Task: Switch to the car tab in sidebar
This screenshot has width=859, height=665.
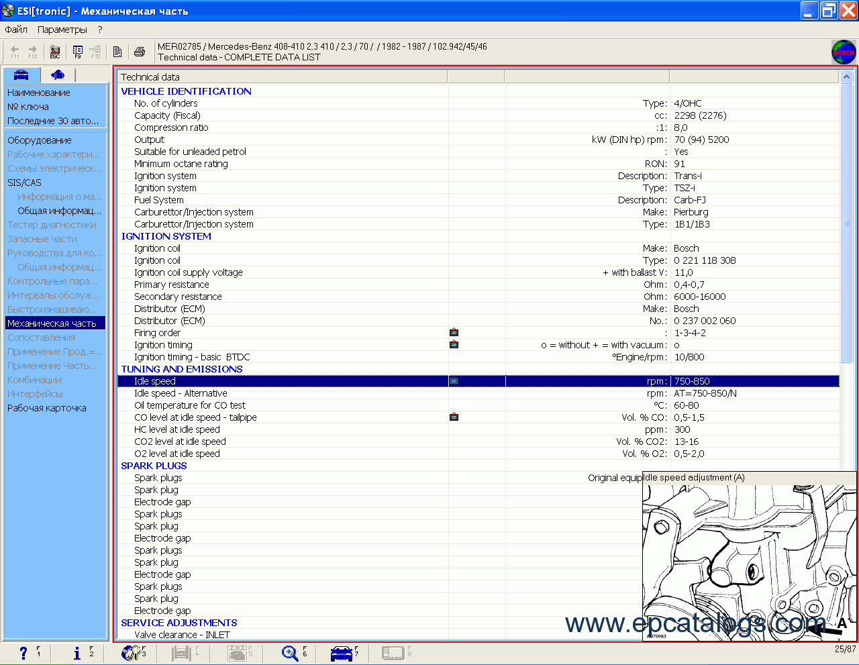Action: (21, 74)
